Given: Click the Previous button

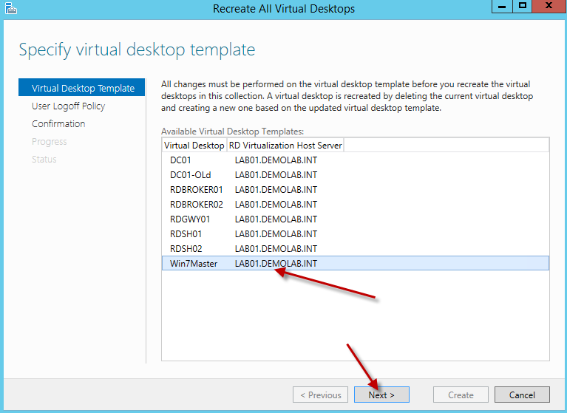Looking at the screenshot, I should pyautogui.click(x=320, y=395).
